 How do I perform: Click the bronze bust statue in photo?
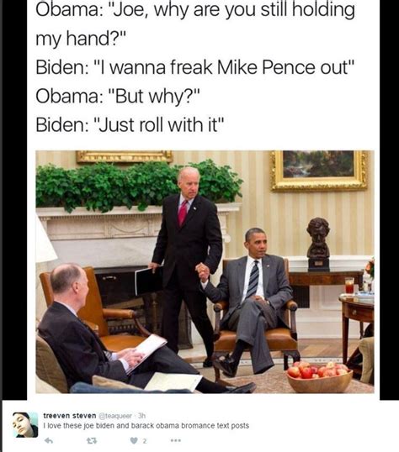click(318, 244)
